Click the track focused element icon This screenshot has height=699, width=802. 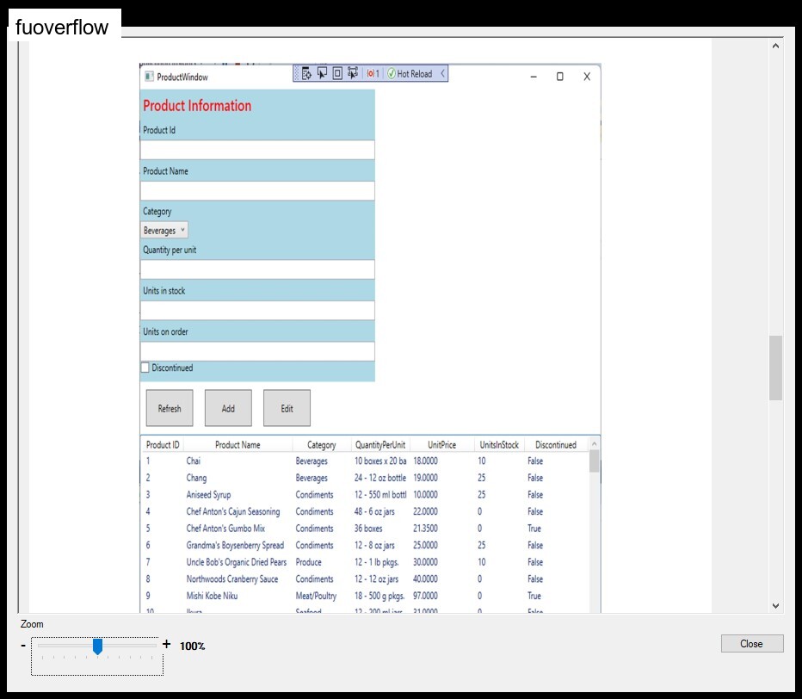[x=353, y=74]
